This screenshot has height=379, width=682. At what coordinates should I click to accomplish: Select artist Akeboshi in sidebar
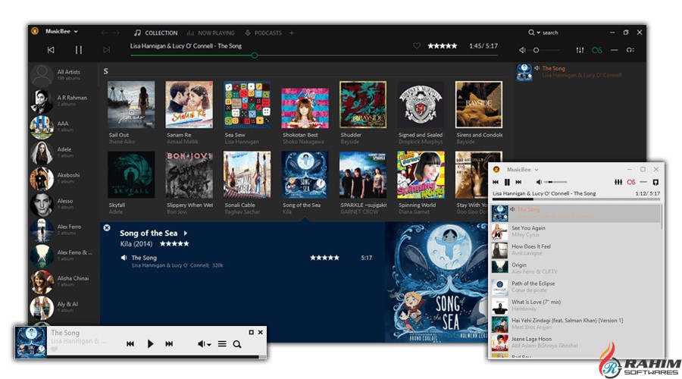click(64, 177)
